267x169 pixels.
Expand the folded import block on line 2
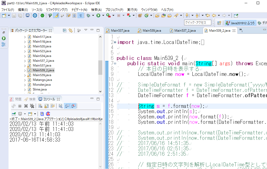[115, 42]
